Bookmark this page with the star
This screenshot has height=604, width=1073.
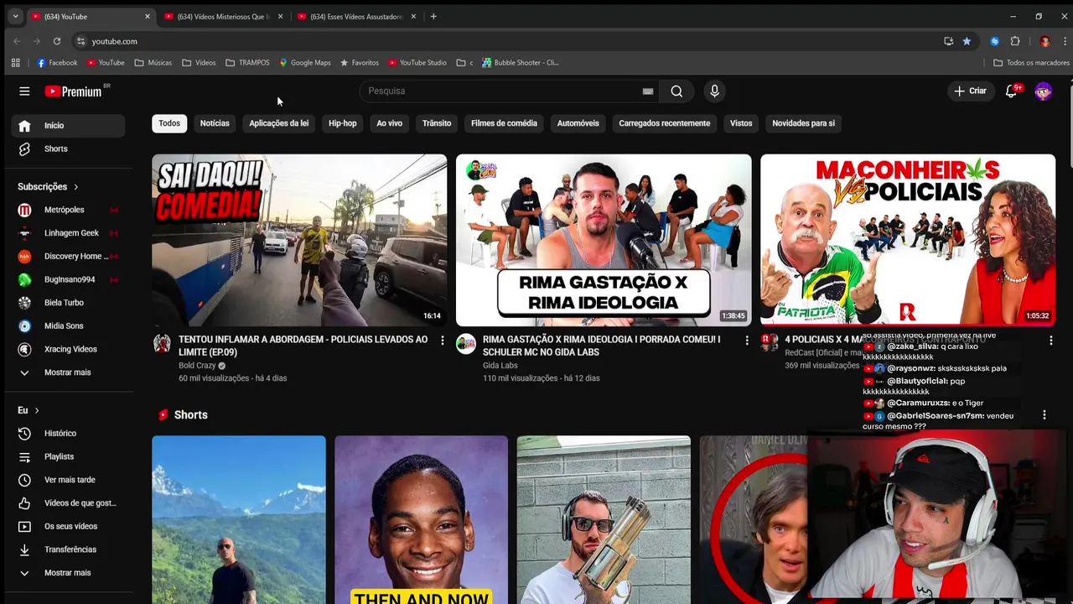[x=967, y=41]
